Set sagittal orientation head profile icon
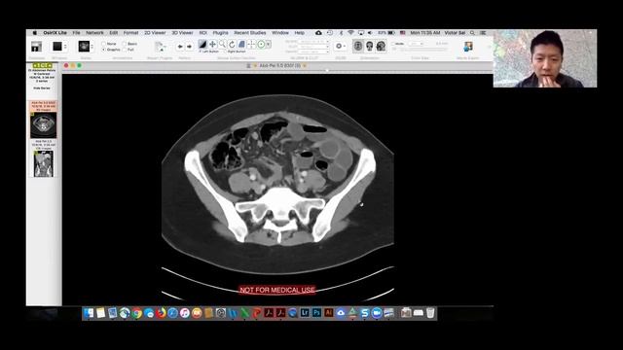623x350 pixels. pyautogui.click(x=381, y=46)
